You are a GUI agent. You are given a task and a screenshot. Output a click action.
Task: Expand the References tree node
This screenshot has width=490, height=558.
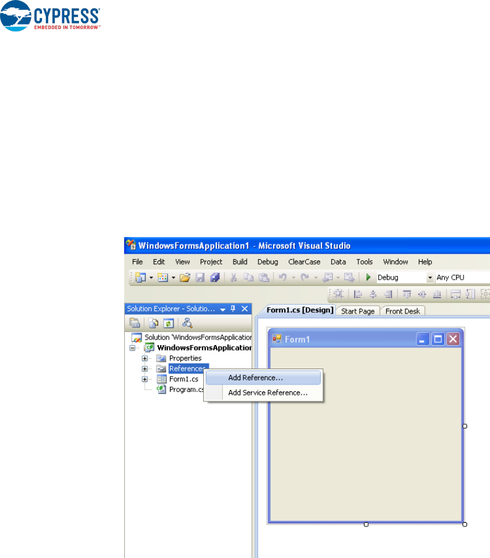point(145,369)
